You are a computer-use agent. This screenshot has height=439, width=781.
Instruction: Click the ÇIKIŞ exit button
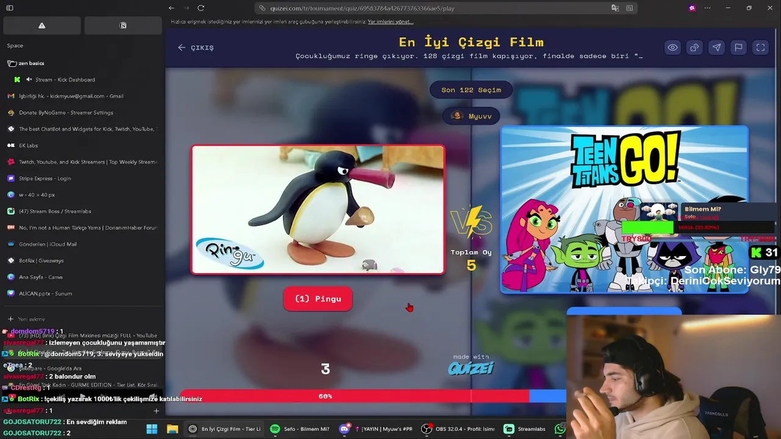point(196,48)
